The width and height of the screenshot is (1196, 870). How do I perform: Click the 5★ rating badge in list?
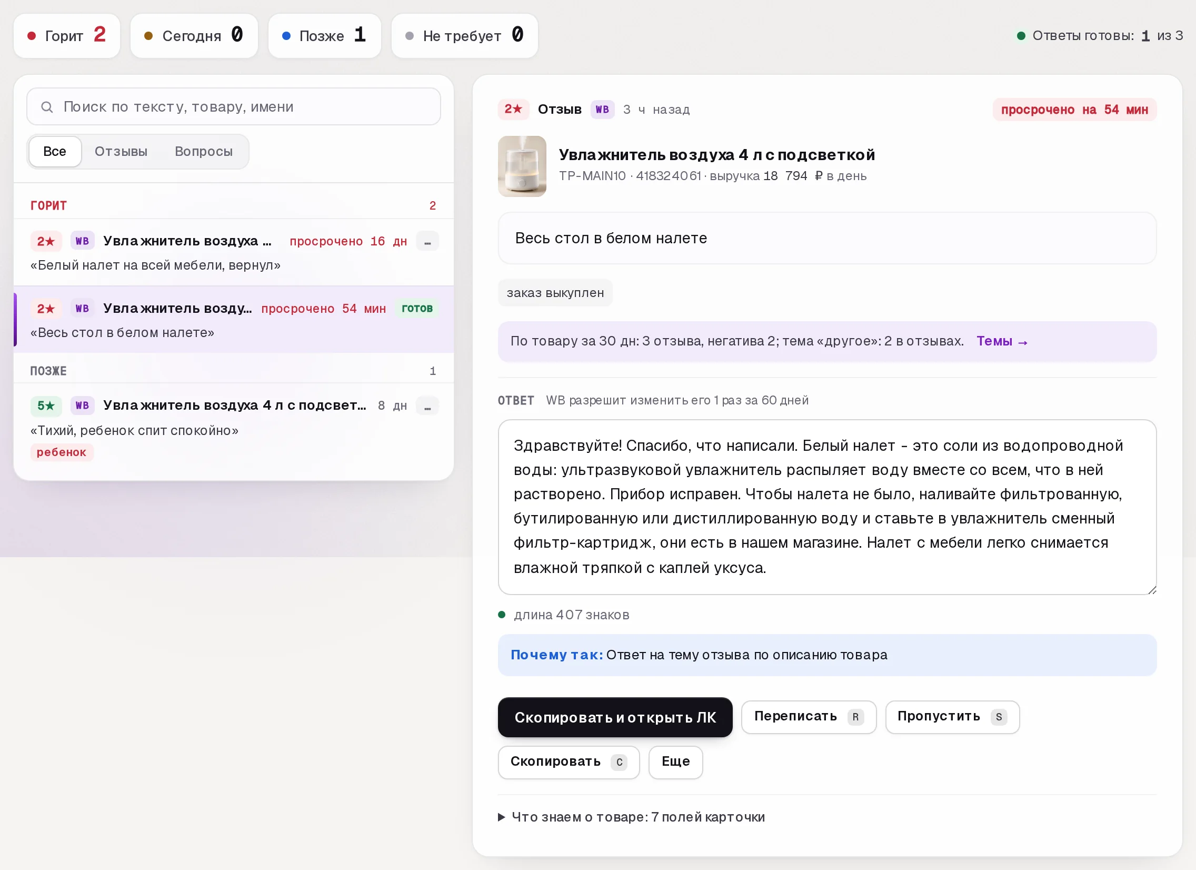pos(46,406)
